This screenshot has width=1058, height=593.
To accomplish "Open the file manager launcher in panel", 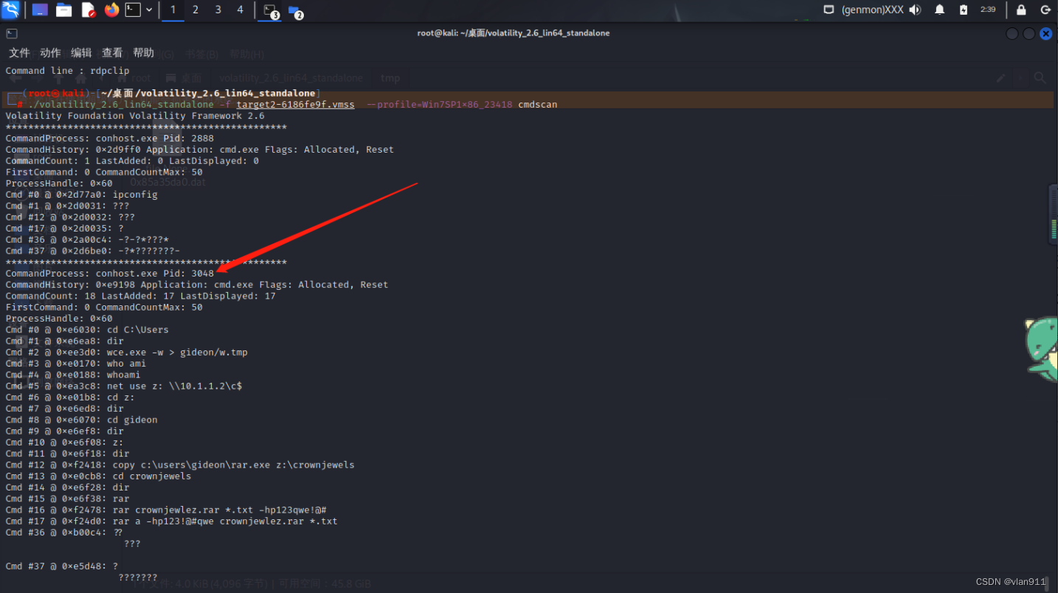I will coord(64,10).
